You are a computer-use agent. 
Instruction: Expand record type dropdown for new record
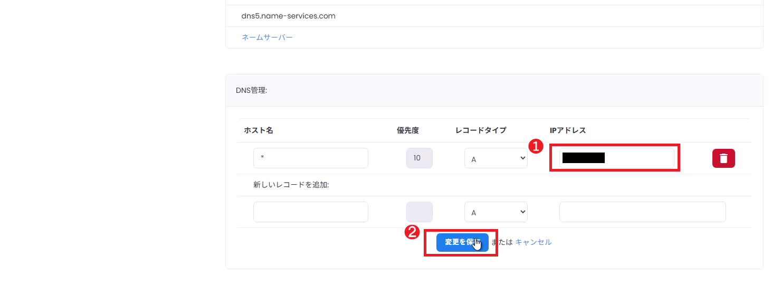(x=496, y=212)
